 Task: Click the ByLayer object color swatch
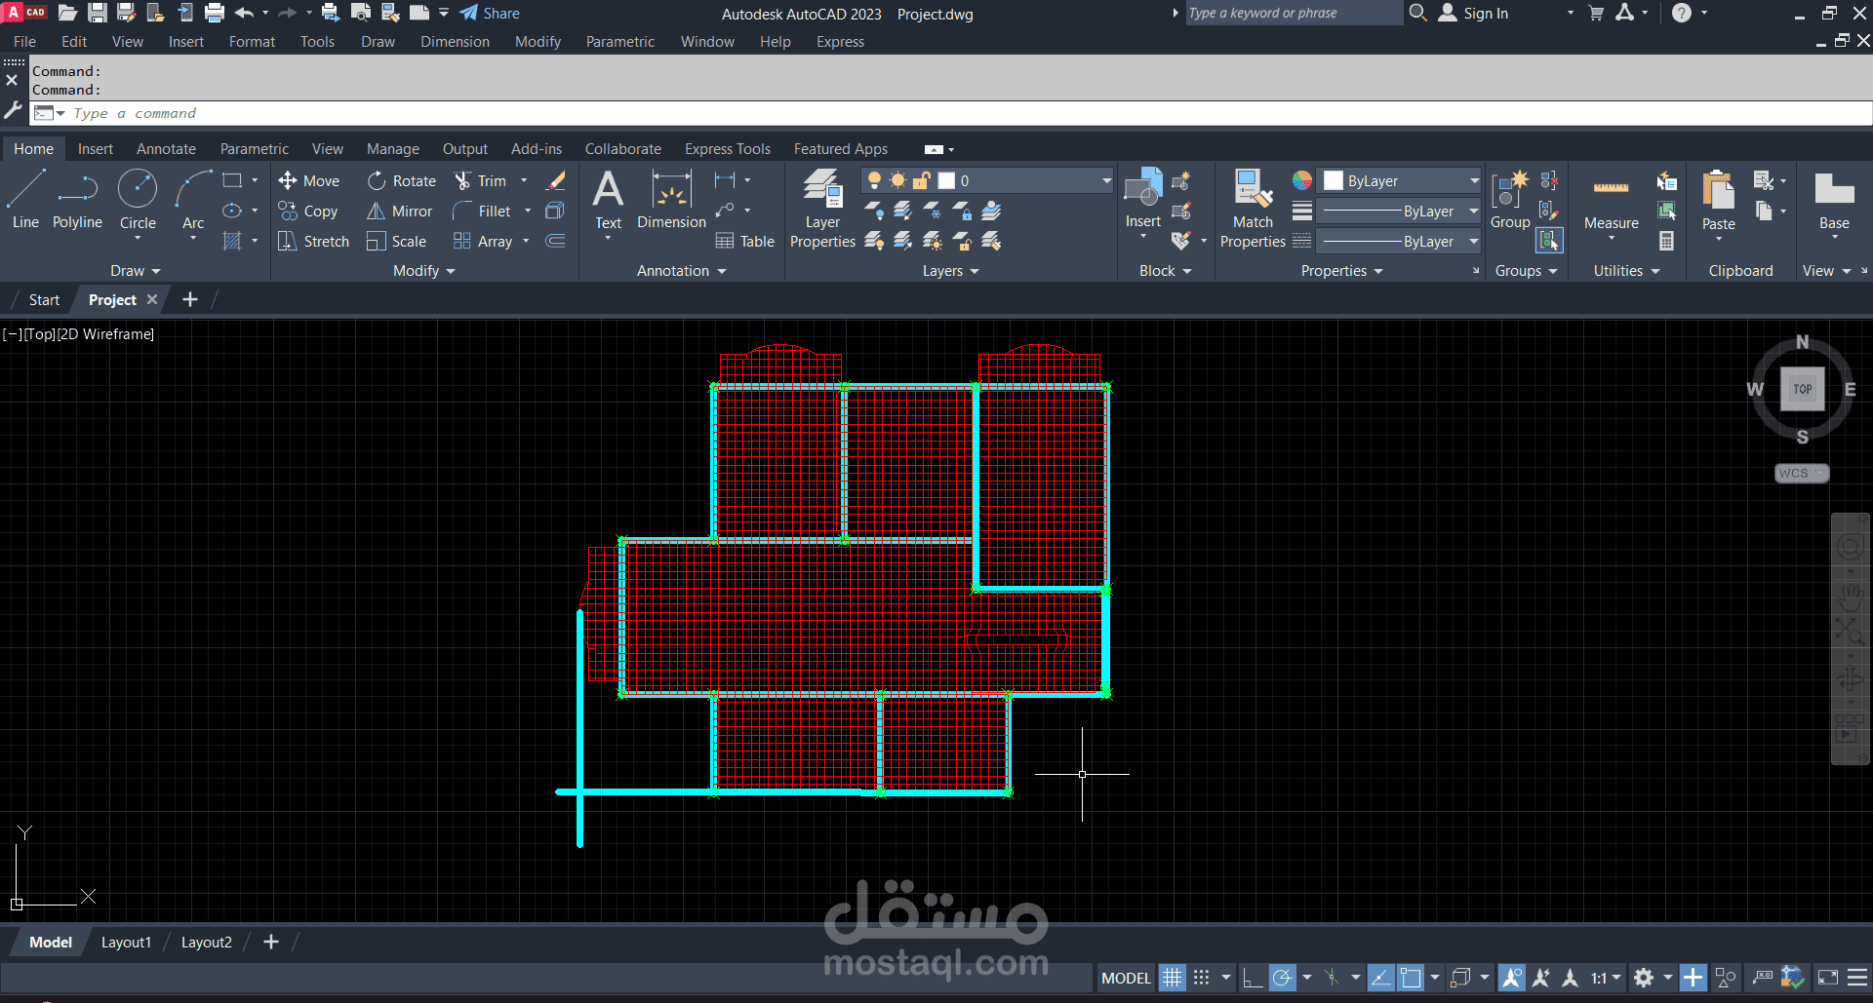click(x=1334, y=180)
